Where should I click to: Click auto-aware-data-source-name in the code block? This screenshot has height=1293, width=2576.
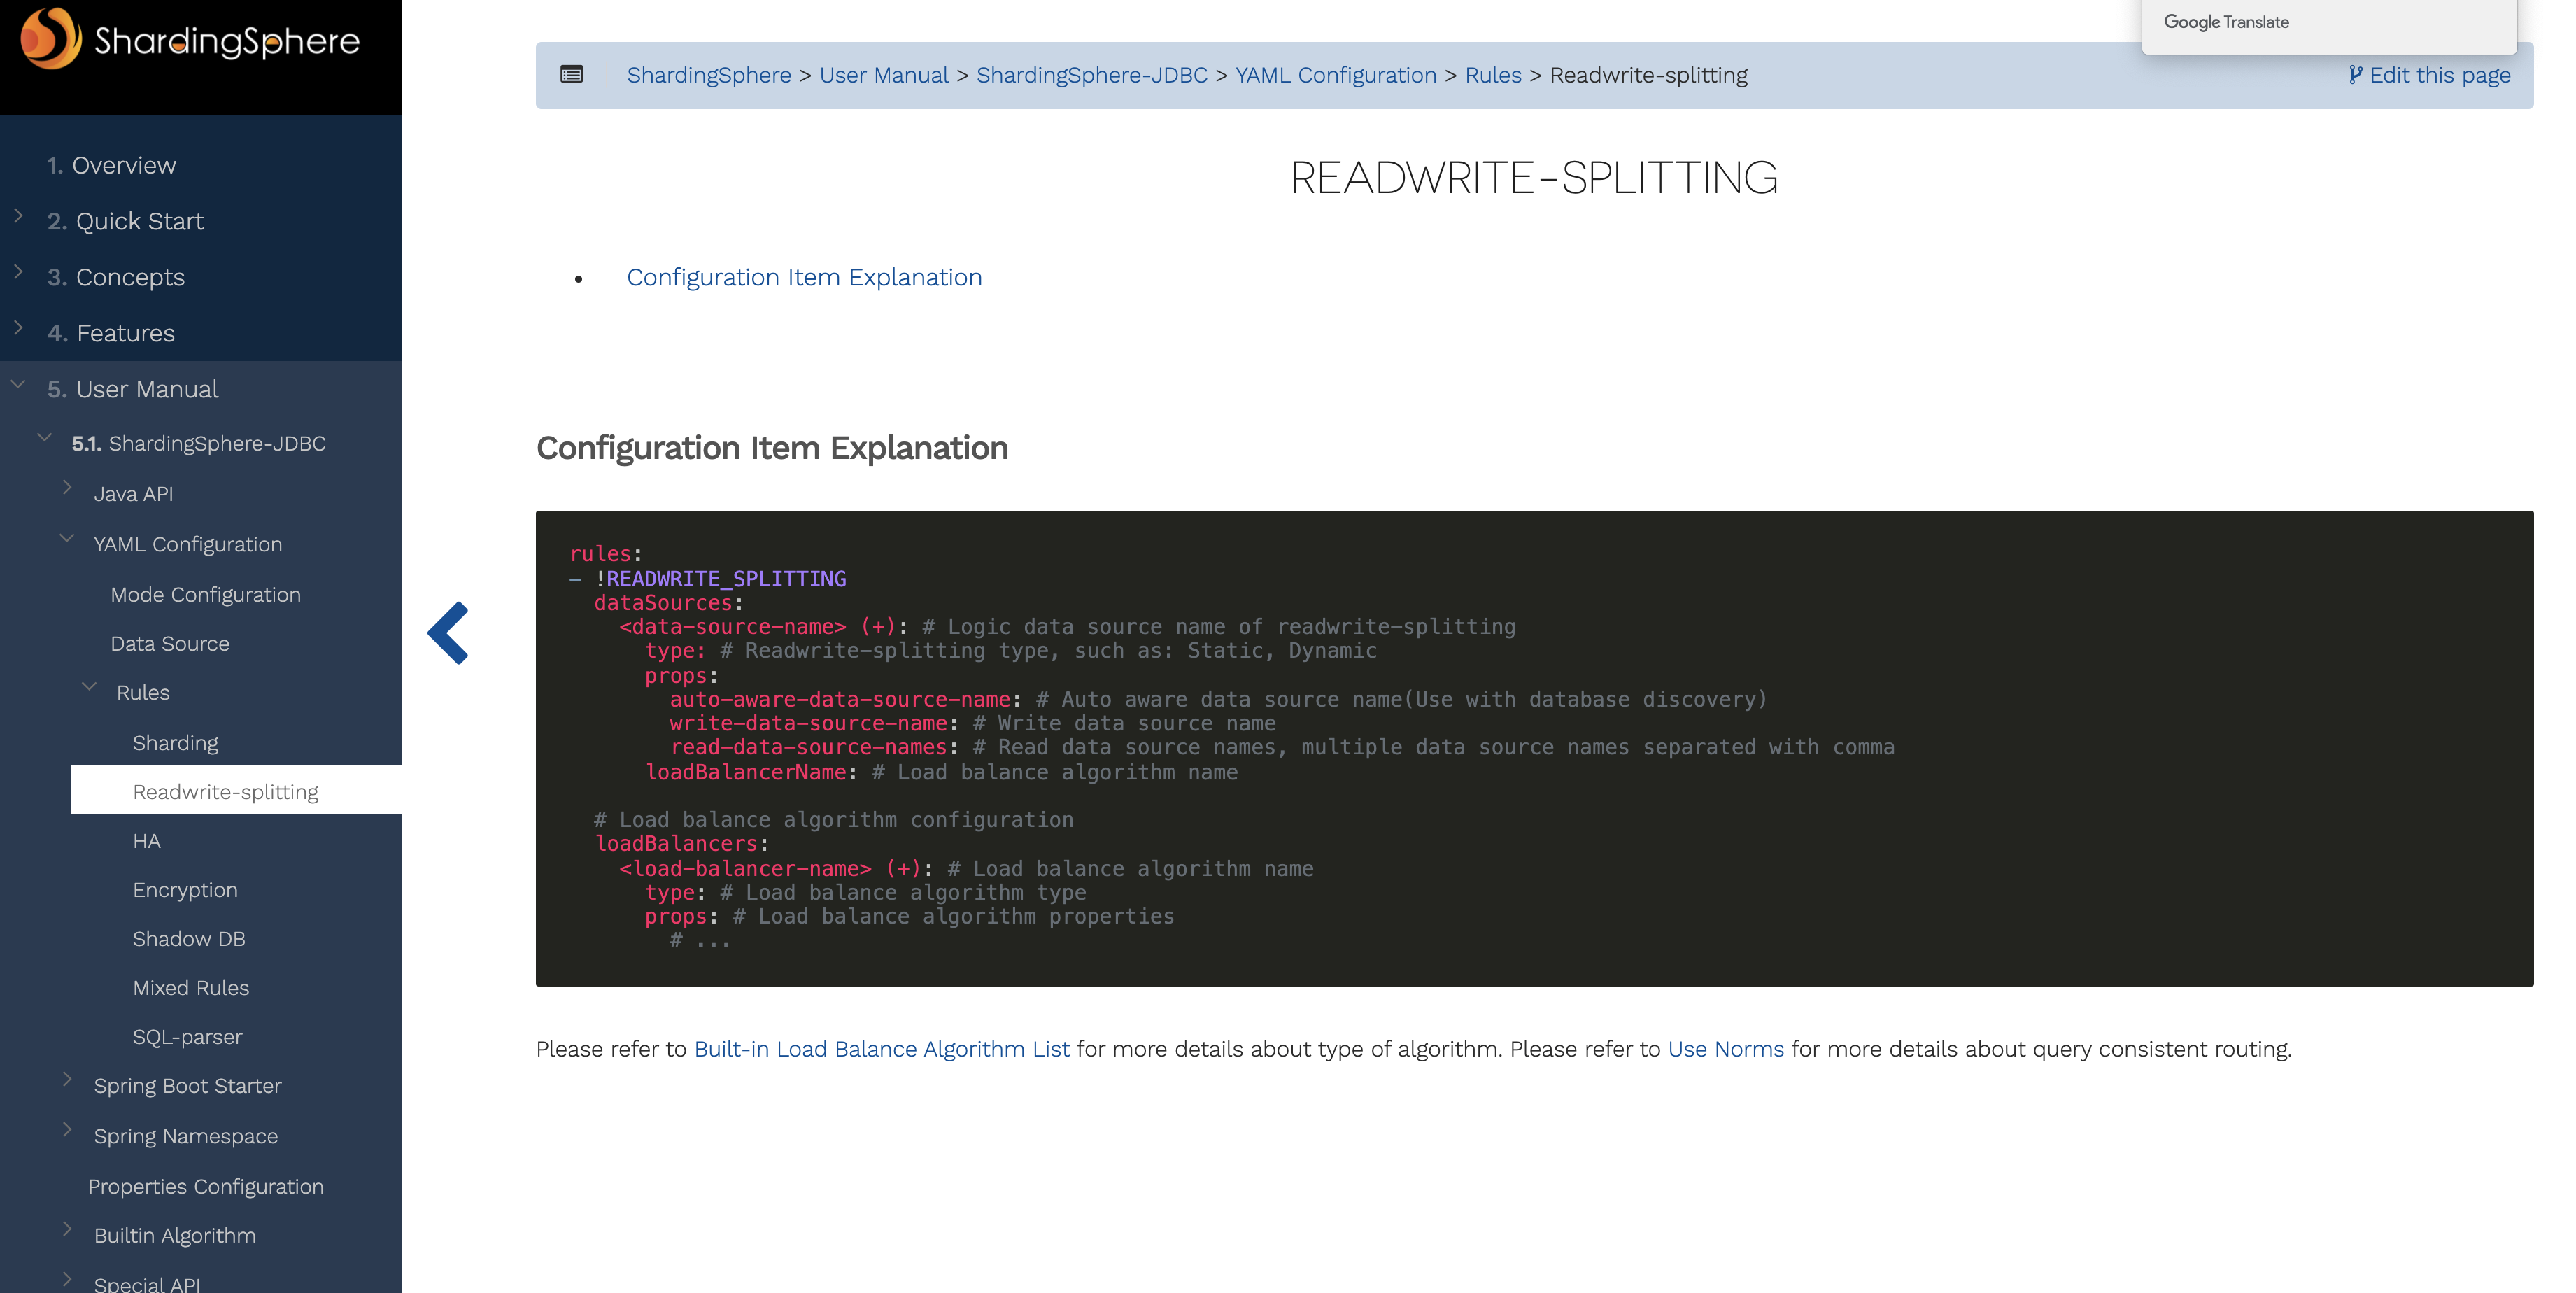[840, 700]
